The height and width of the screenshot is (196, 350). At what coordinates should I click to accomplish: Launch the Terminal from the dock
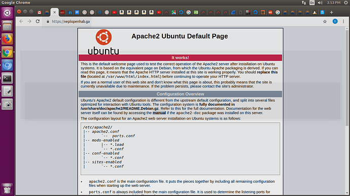click(x=7, y=79)
